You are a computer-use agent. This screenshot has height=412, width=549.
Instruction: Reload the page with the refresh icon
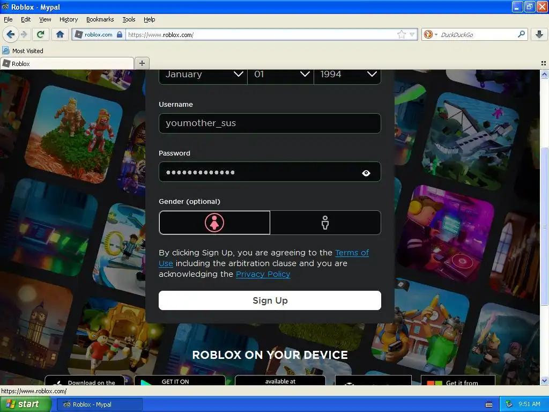pos(41,34)
